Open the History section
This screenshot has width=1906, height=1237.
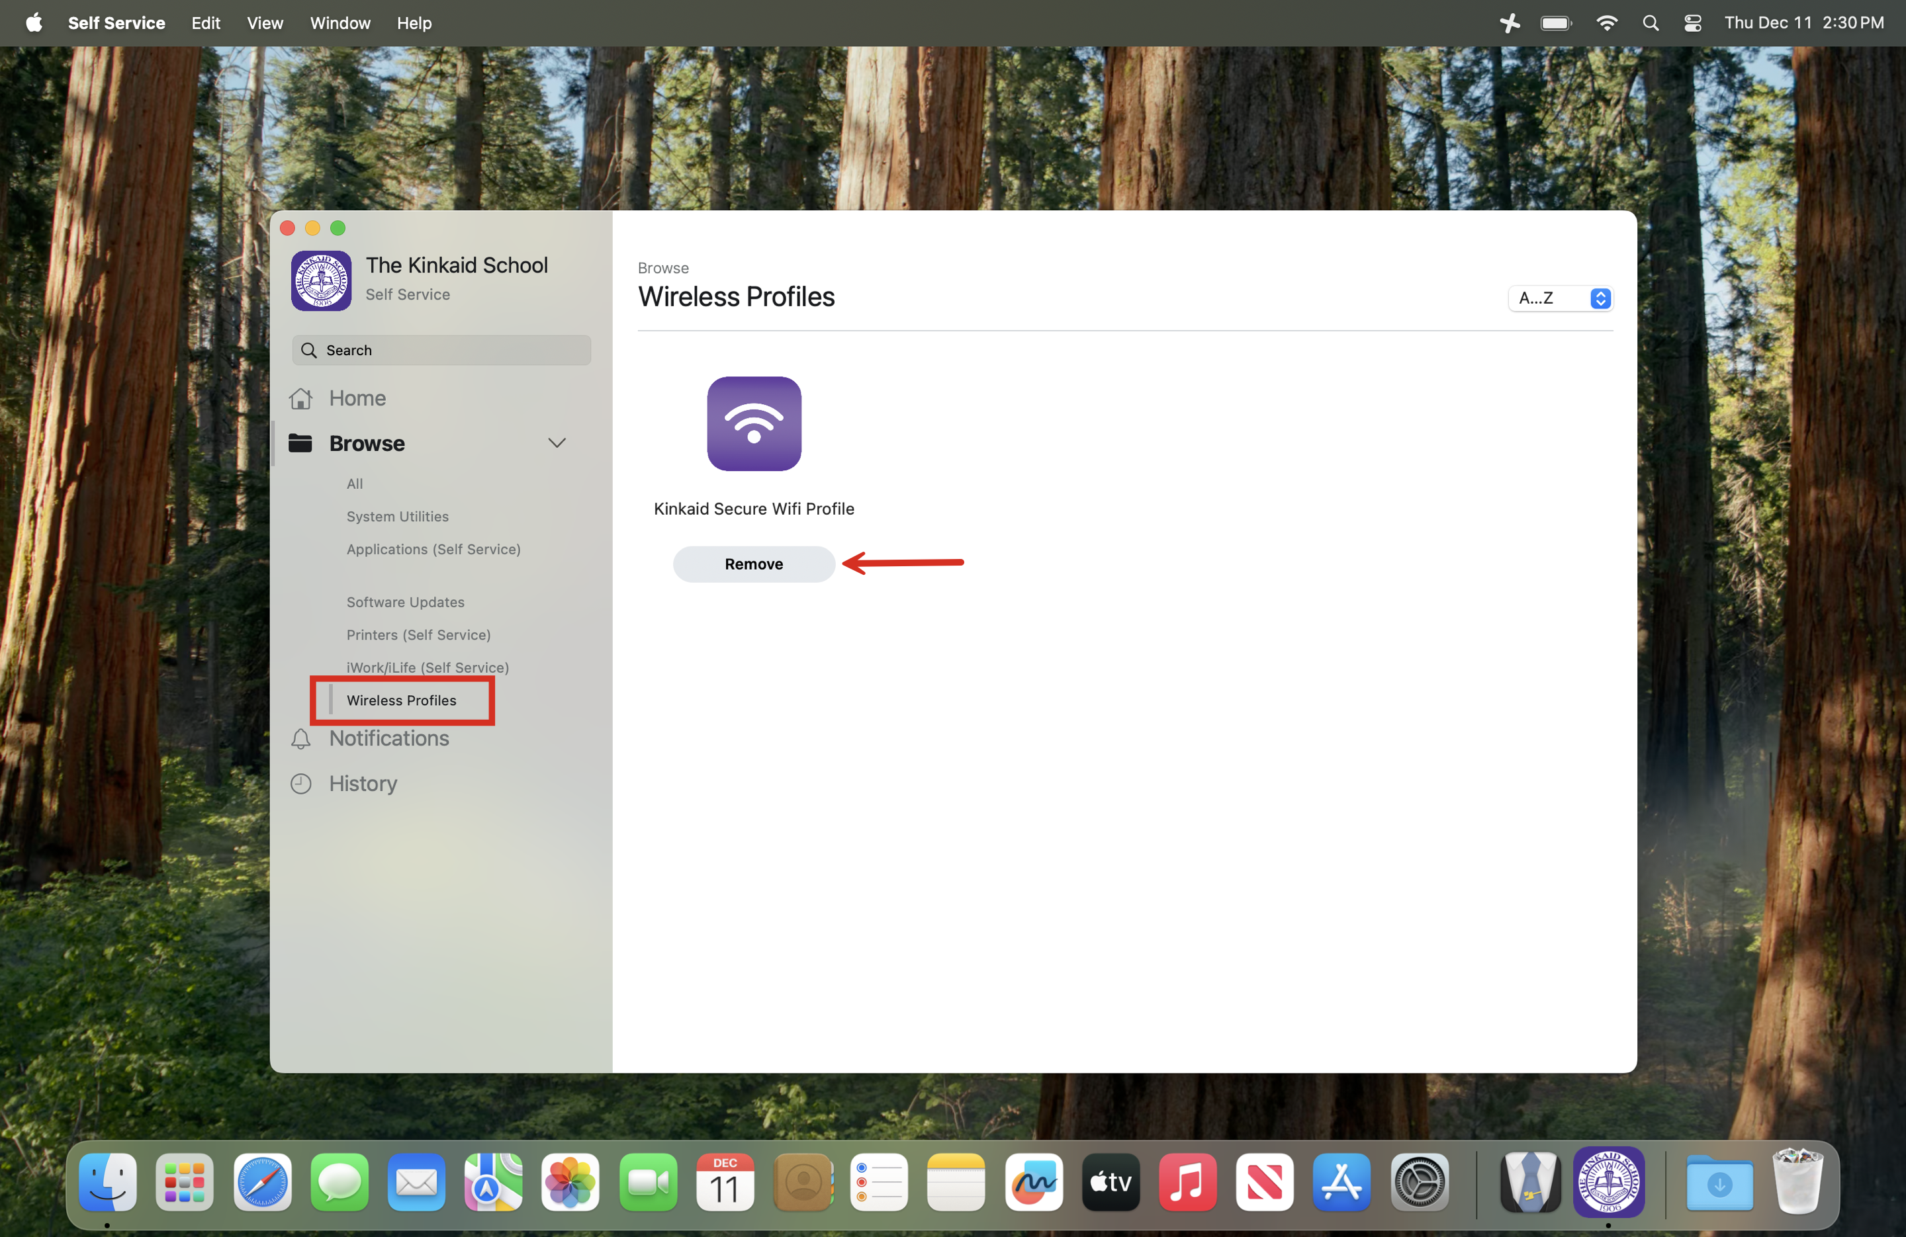pyautogui.click(x=362, y=783)
